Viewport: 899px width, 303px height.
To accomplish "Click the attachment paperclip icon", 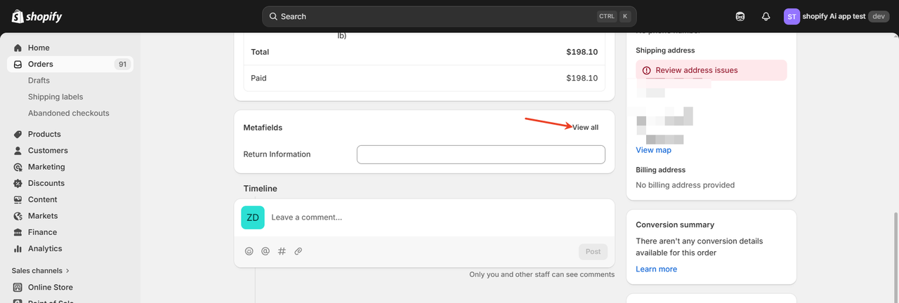I will (298, 251).
